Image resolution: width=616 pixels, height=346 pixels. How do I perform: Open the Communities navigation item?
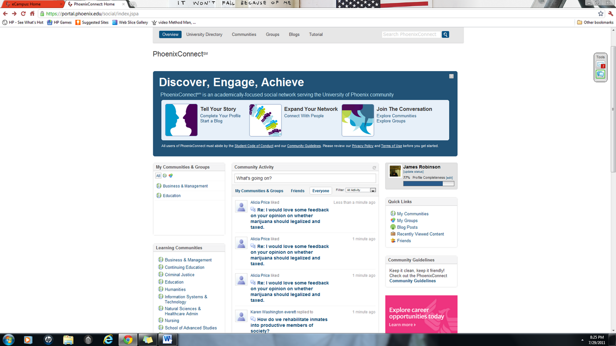[x=244, y=35]
